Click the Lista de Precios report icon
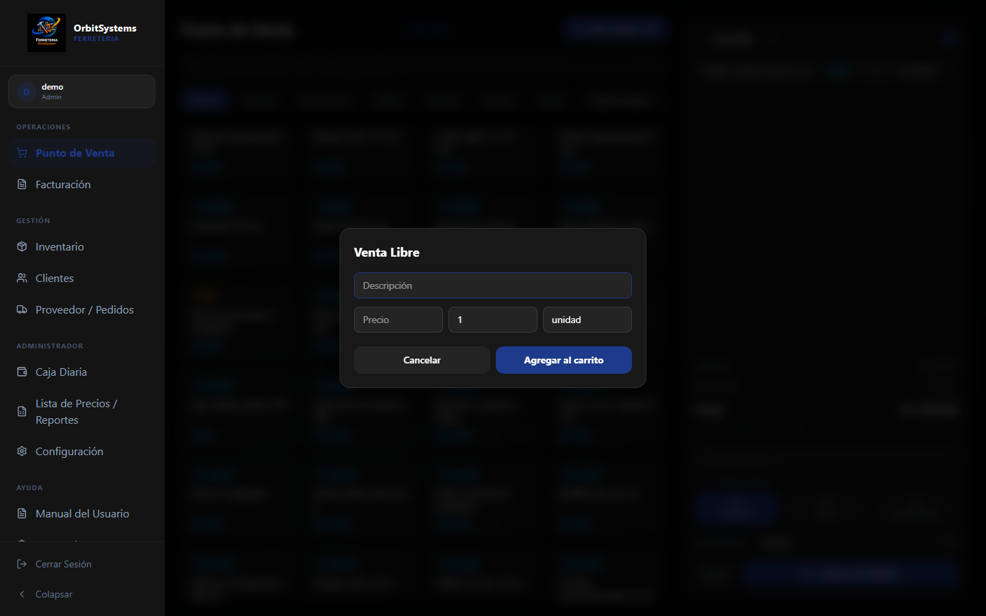This screenshot has width=986, height=616. point(22,412)
